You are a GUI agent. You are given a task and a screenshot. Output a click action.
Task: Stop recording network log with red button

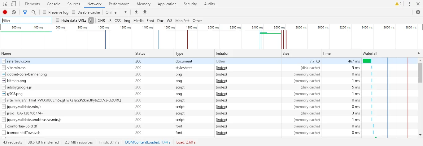pyautogui.click(x=5, y=12)
